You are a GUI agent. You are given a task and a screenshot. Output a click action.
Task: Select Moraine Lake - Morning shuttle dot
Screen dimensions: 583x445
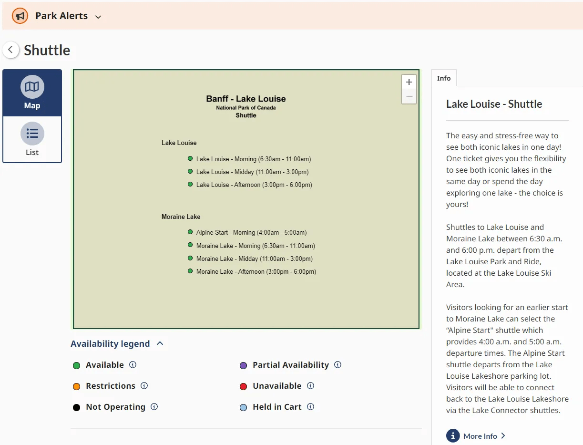[x=190, y=245]
